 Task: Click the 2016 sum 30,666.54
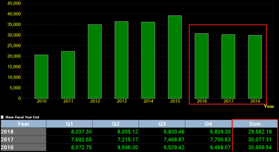(x=260, y=147)
